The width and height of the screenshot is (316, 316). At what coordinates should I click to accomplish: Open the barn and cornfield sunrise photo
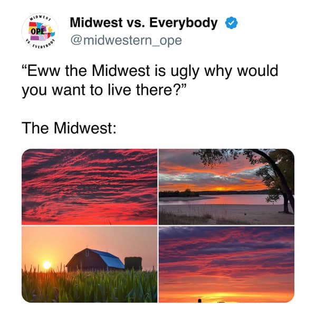point(90,264)
